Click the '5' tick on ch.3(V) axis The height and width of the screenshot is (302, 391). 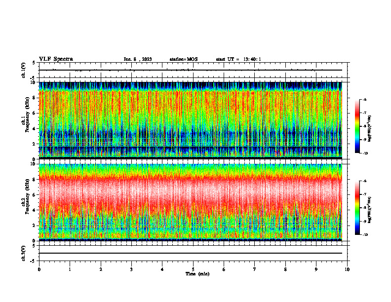(x=34, y=246)
